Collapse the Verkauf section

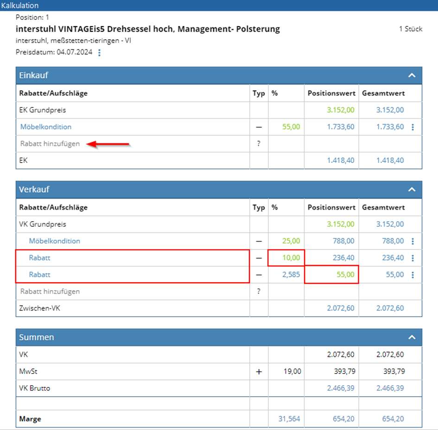pos(412,189)
